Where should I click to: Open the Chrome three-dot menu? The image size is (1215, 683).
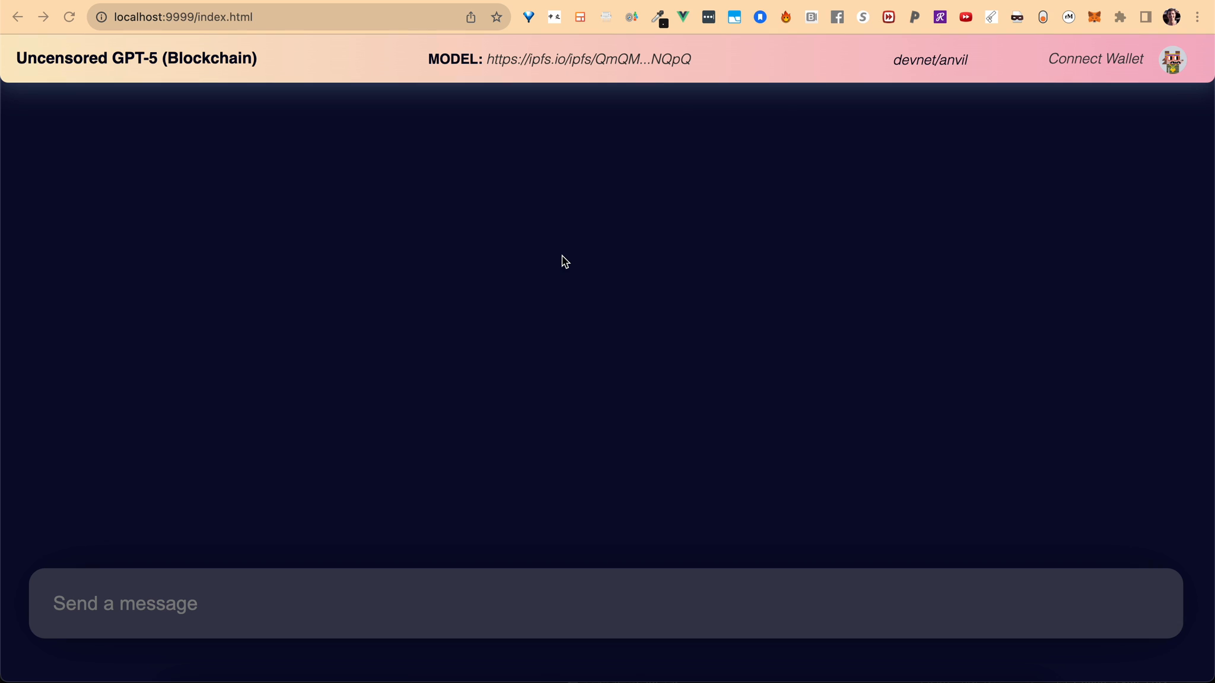(1197, 17)
